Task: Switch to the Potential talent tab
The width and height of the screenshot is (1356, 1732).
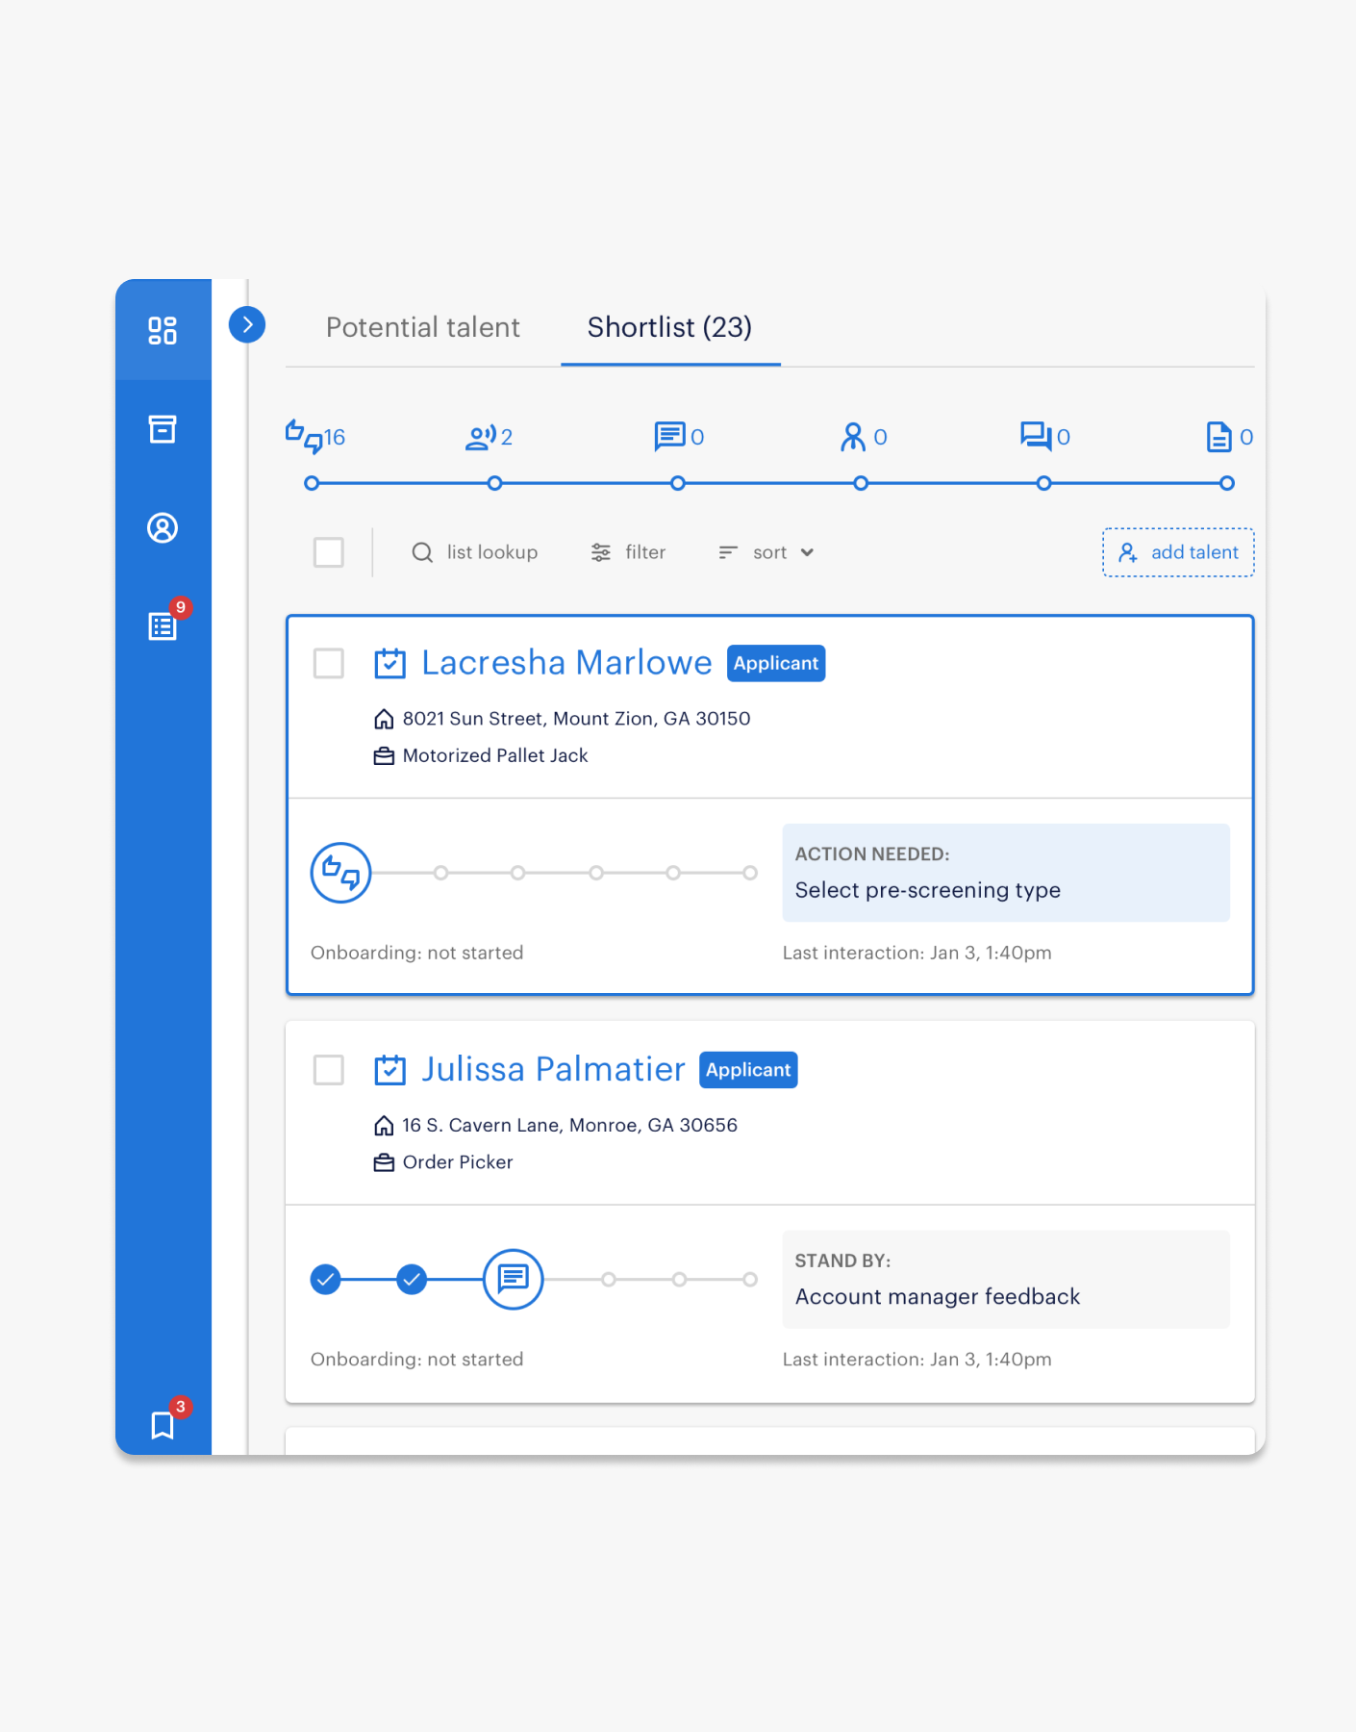Action: pos(422,328)
